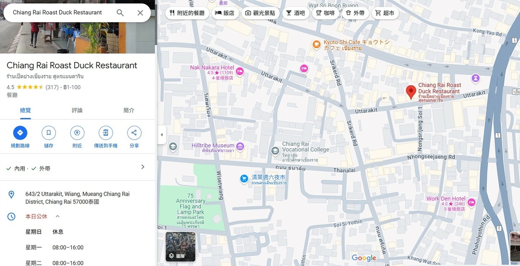
Task: Click the Phaholyothin Rd label
Action: 480,235
